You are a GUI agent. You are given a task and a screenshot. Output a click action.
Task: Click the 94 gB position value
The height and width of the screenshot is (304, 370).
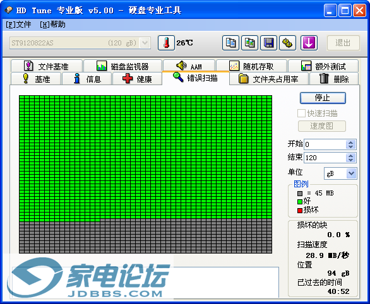(x=338, y=273)
